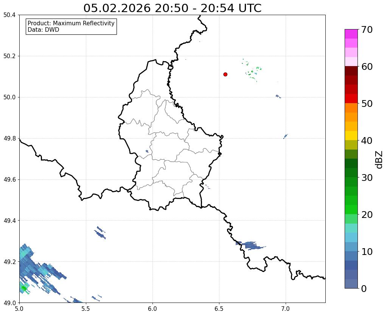387x315 pixels.
Task: Click the "Data: DWD" label
Action: [44, 30]
